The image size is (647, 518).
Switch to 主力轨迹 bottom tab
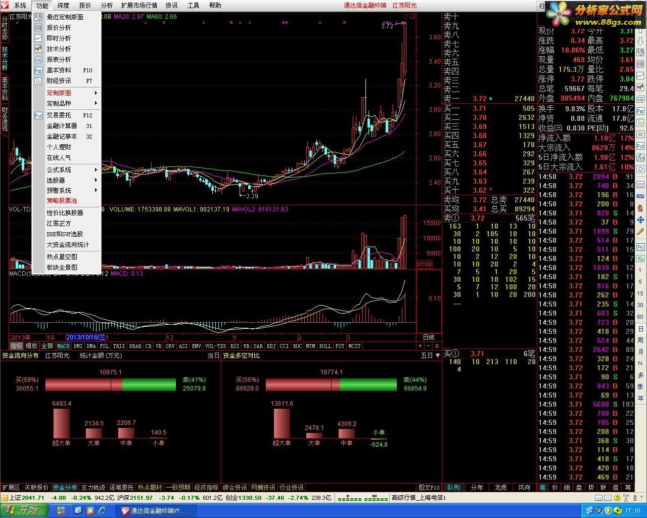(x=94, y=488)
